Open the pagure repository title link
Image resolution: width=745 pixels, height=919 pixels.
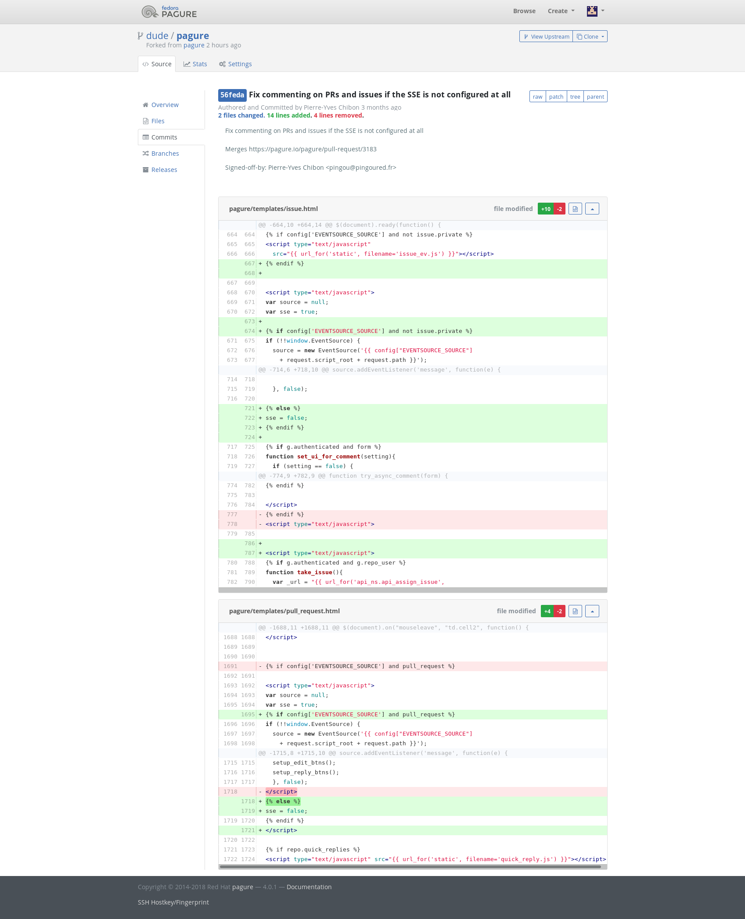[x=193, y=36]
